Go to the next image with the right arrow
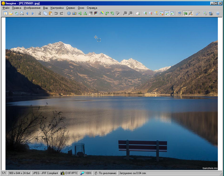Viewport: 224px width, 176px height. 33,13
